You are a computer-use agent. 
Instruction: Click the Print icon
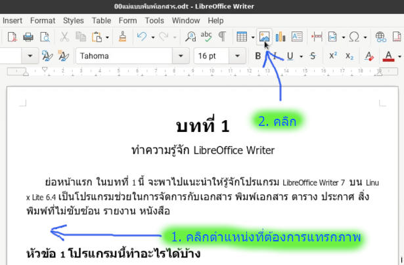[x=28, y=37]
